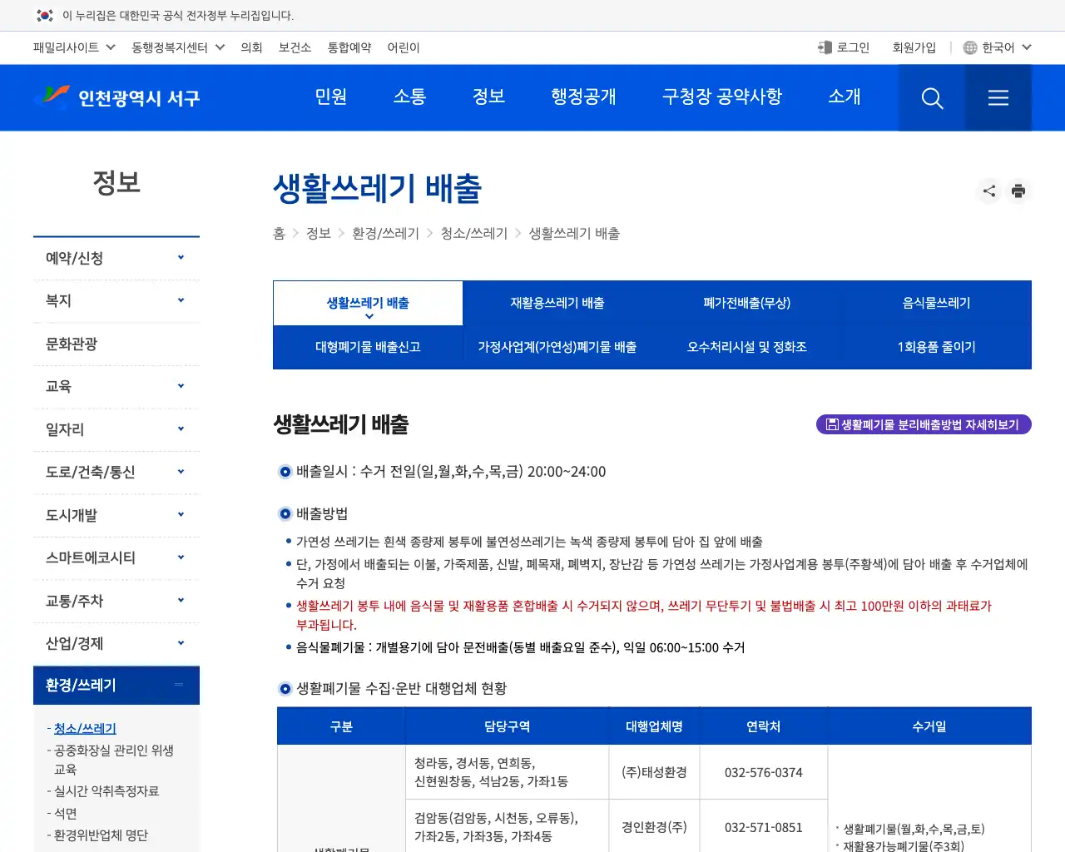Switch to the 재활용쓰레기 배출 tab
Viewport: 1065px width, 852px height.
[557, 303]
